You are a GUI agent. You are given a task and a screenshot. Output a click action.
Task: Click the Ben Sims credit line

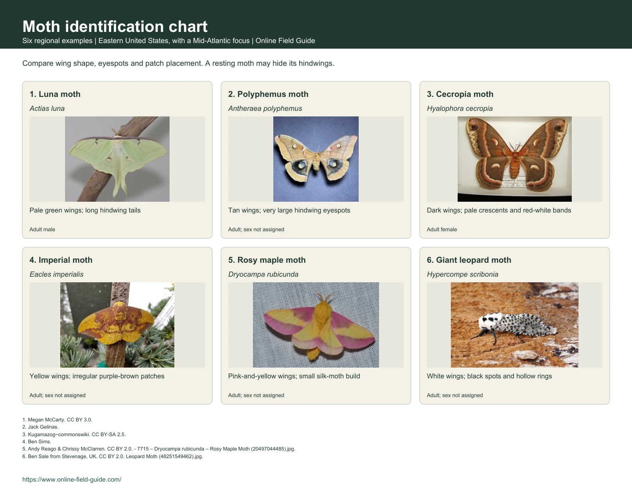click(37, 441)
